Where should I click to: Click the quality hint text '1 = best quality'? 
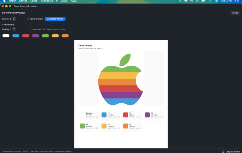tap(48, 29)
